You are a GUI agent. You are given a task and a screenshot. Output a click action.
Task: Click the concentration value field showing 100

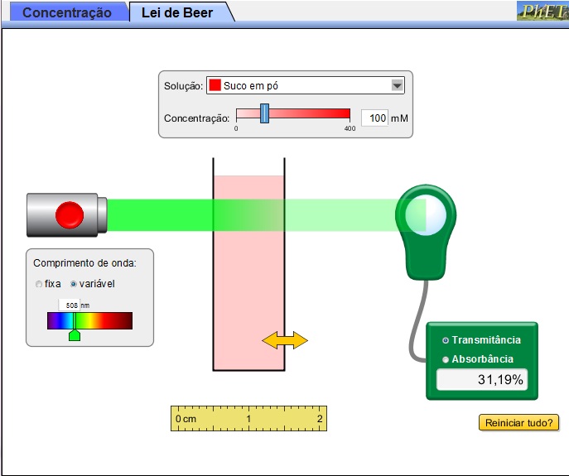click(374, 118)
